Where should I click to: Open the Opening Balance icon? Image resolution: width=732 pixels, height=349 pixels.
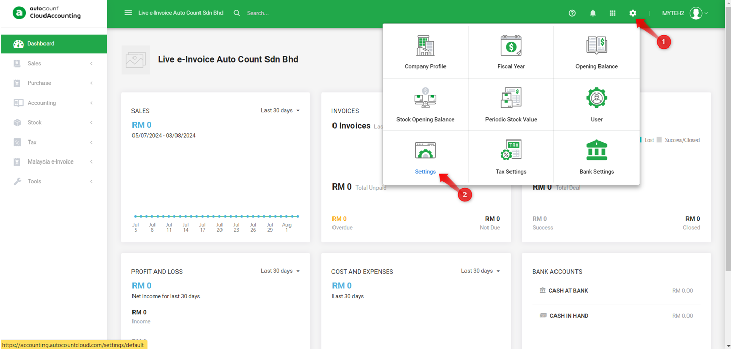click(x=596, y=45)
